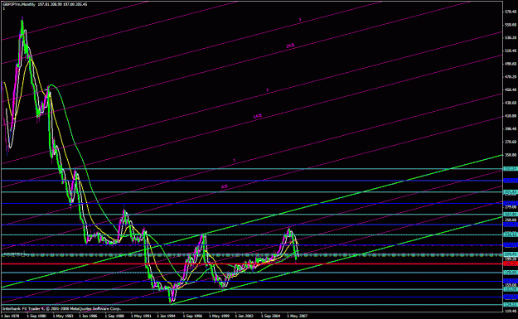Click the channel level label '3'
The image size is (518, 319).
click(x=300, y=20)
